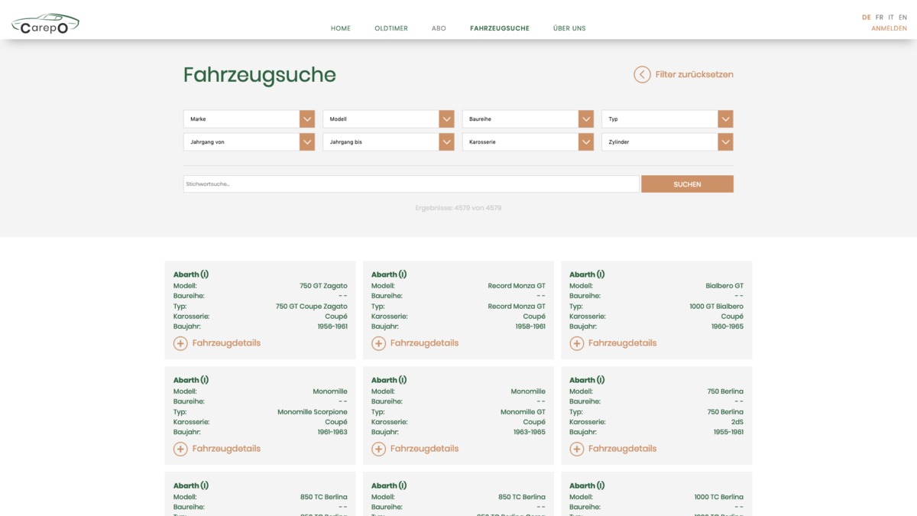Viewport: 917px width, 516px height.
Task: Click the '1955-1961' Baujahr value
Action: [728, 432]
